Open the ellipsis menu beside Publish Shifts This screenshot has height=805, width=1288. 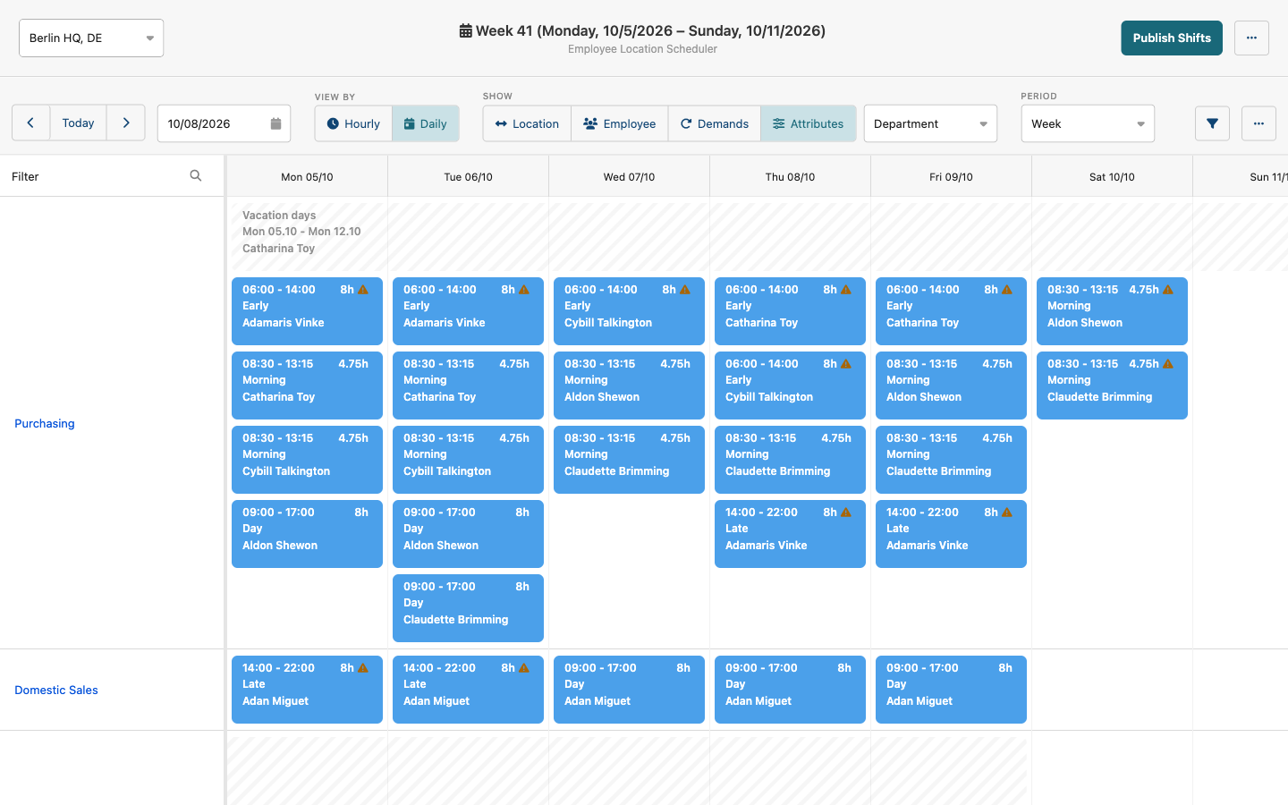(x=1251, y=38)
